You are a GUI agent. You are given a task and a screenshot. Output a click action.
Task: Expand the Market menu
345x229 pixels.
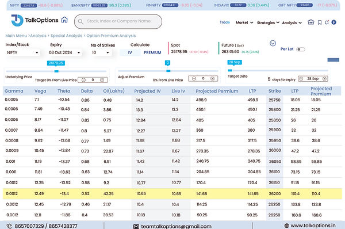point(244,22)
